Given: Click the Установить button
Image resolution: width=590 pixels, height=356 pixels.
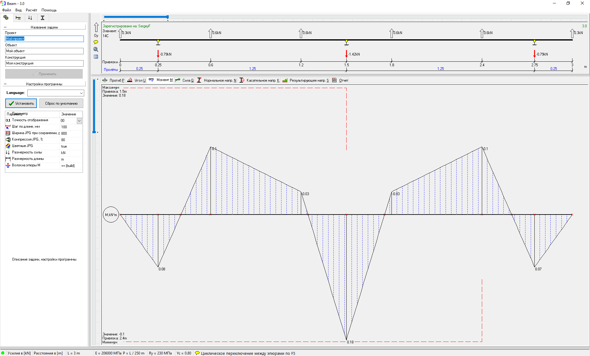Looking at the screenshot, I should pyautogui.click(x=21, y=103).
